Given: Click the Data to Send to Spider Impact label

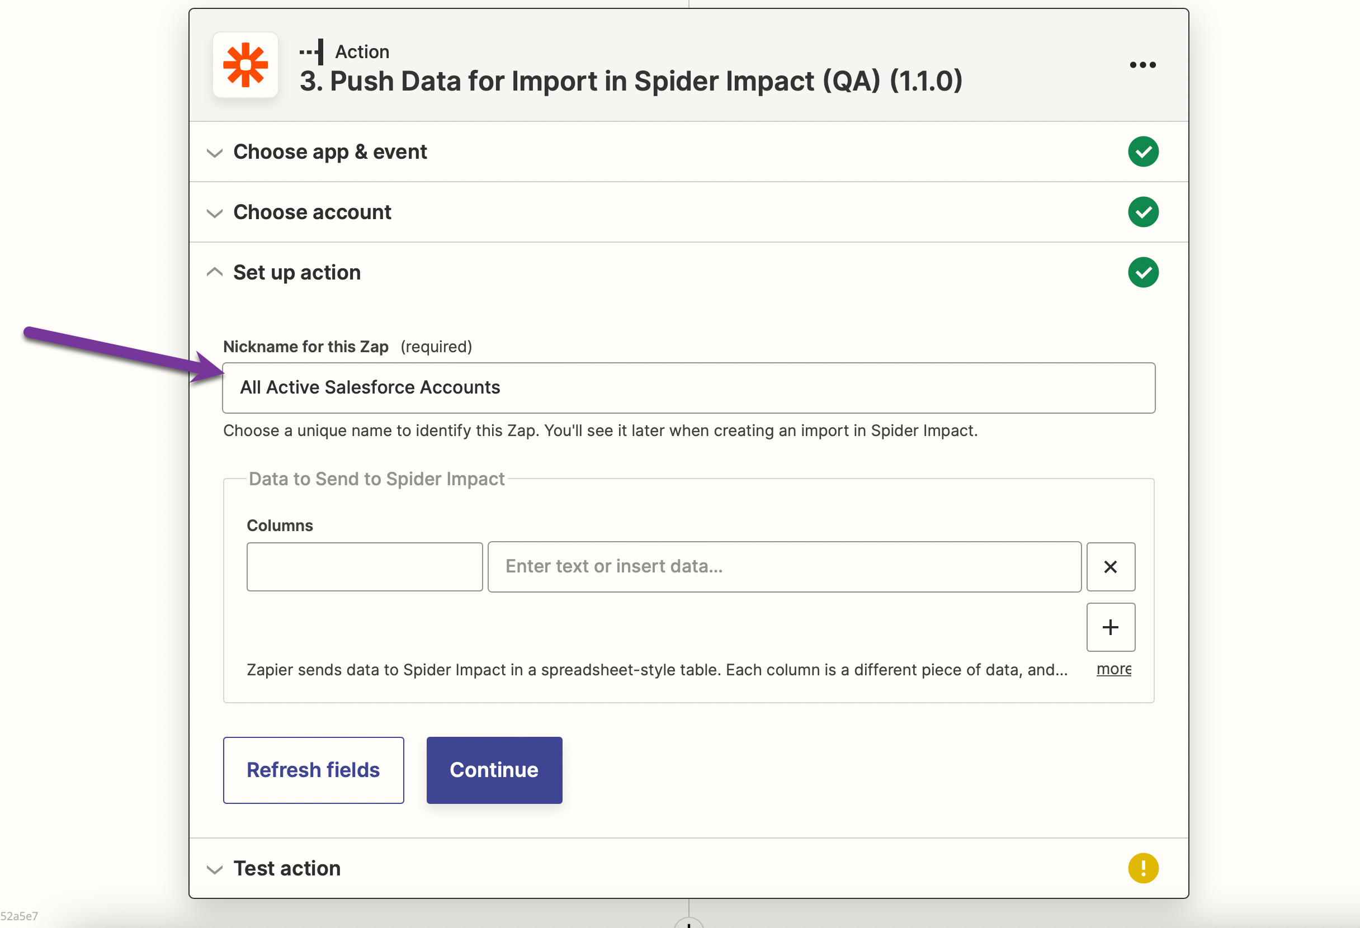Looking at the screenshot, I should (376, 479).
